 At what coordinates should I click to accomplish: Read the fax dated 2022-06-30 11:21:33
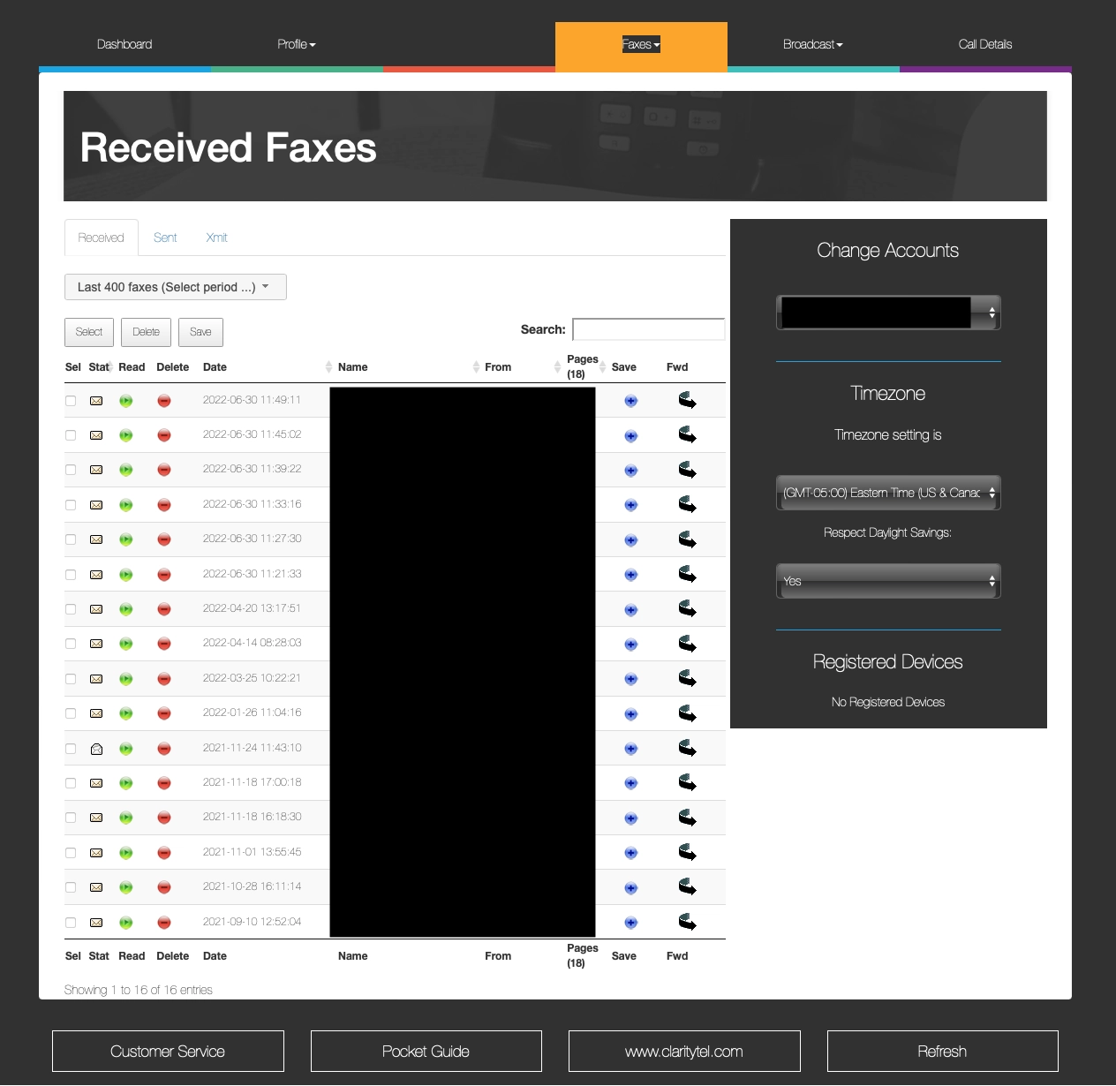(x=126, y=575)
